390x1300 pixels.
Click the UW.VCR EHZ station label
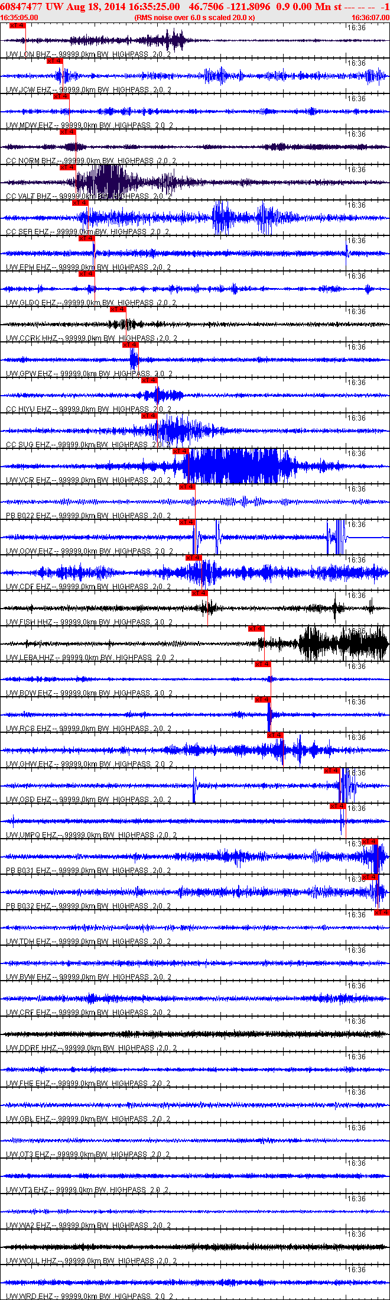pos(28,480)
